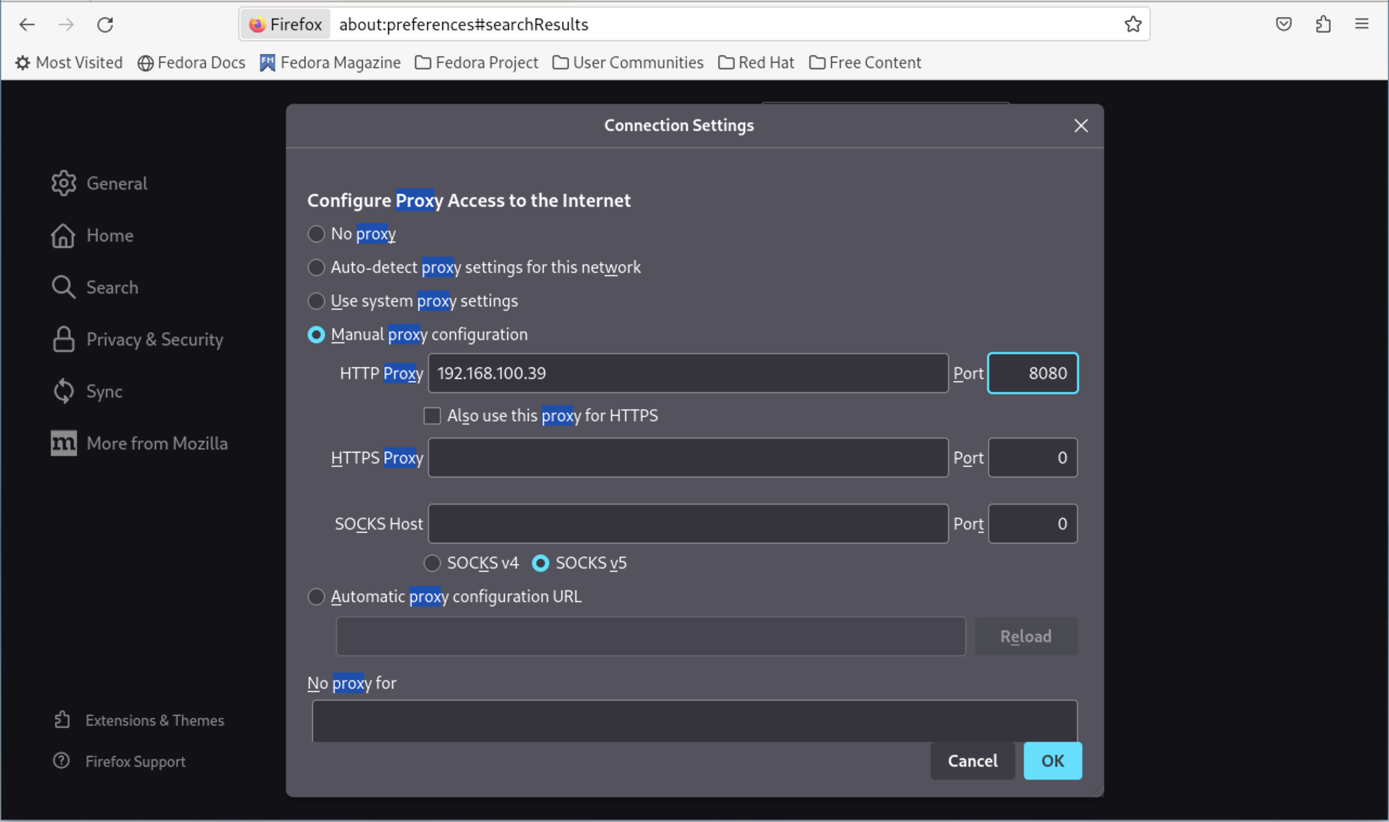The width and height of the screenshot is (1389, 822).
Task: Bookmark page with star icon
Action: pos(1132,24)
